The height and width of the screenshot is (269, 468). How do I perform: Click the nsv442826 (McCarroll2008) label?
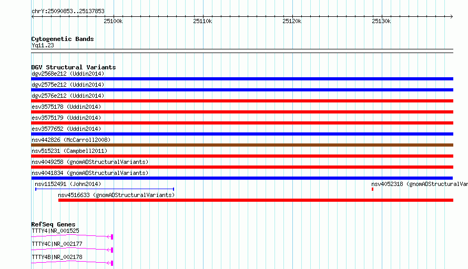[71, 140]
